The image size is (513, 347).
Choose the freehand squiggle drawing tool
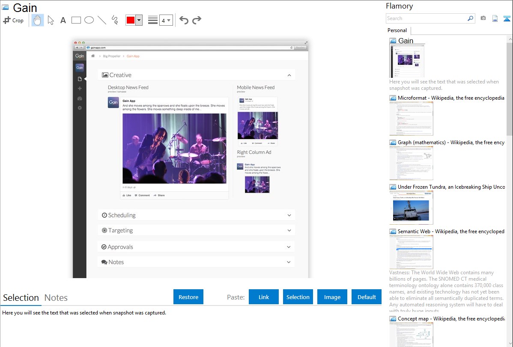pos(114,20)
